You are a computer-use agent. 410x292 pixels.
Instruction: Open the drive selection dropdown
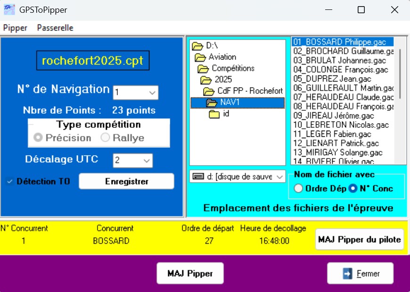[279, 176]
